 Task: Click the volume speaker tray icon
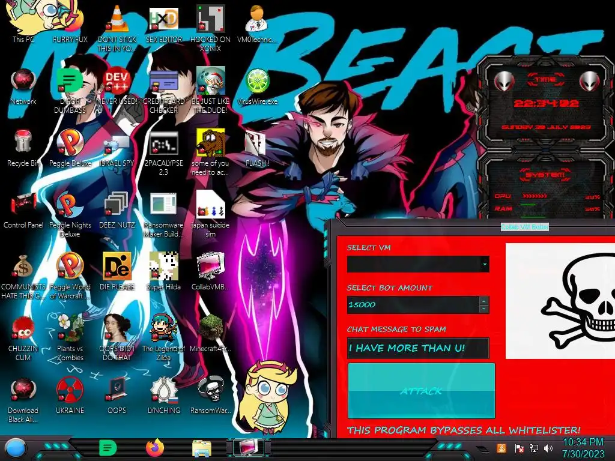548,448
